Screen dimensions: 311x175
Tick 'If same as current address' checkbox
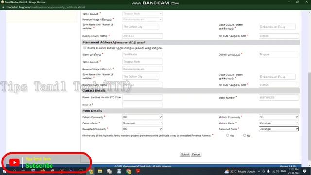85,48
